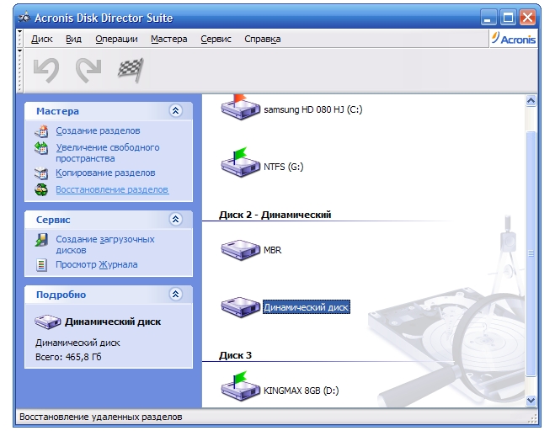The height and width of the screenshot is (436, 555).
Task: Click the Acronis logo in menu bar
Action: click(514, 39)
